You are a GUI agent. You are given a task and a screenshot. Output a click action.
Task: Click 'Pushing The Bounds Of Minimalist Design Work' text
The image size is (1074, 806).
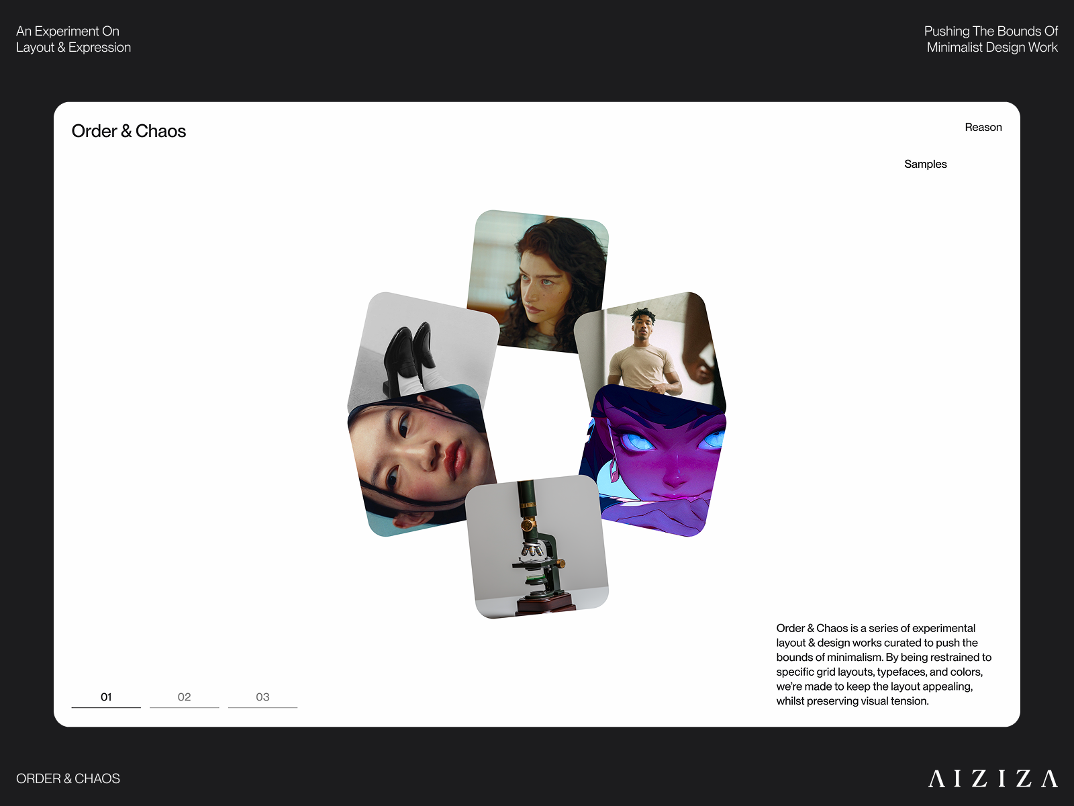991,39
